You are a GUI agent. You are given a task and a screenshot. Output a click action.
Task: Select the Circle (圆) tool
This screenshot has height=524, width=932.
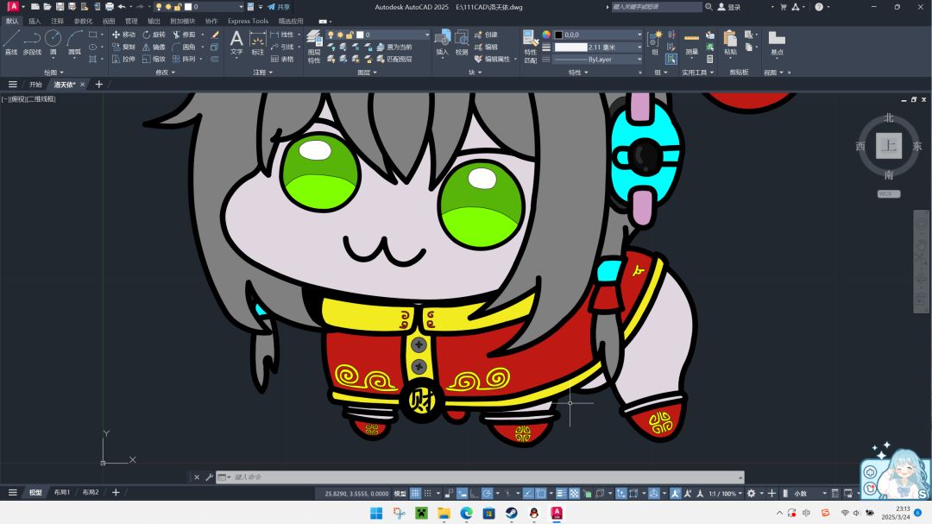(x=53, y=43)
